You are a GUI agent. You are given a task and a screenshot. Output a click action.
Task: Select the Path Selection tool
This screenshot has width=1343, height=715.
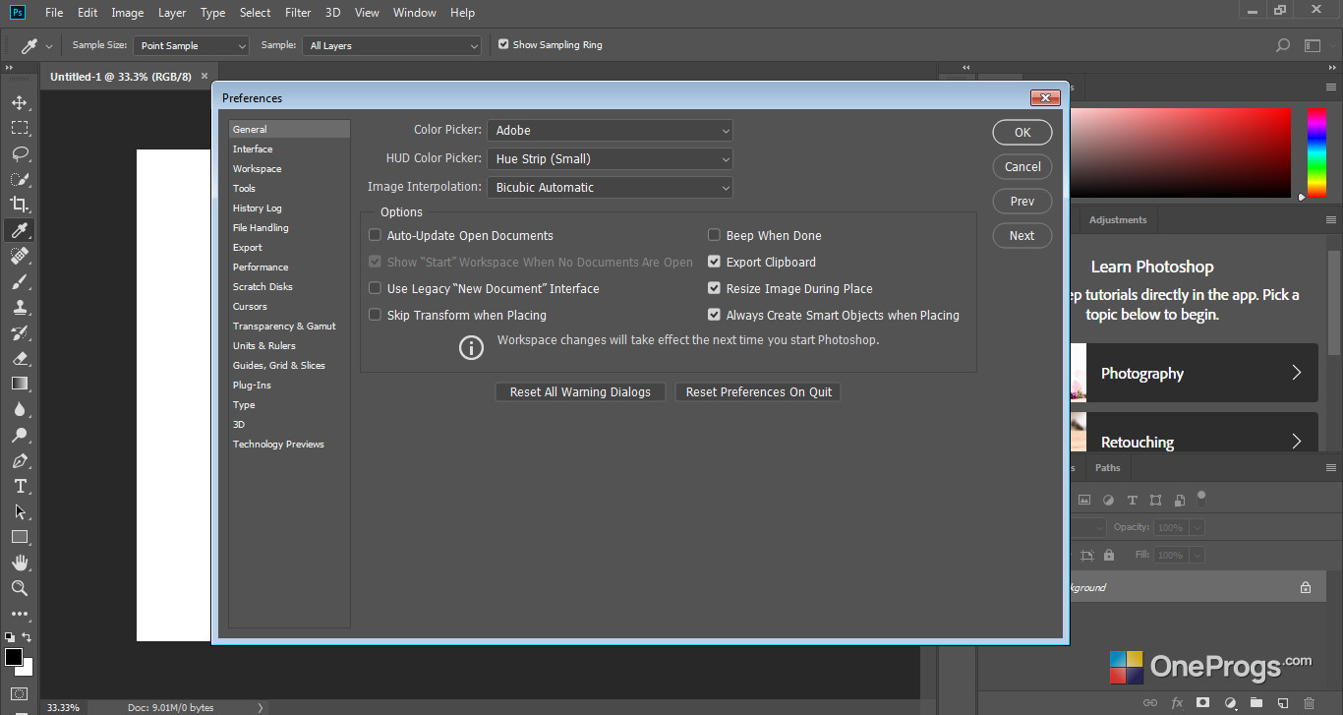coord(20,511)
